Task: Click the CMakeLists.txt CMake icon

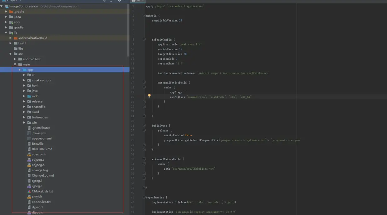Action: 29,191
